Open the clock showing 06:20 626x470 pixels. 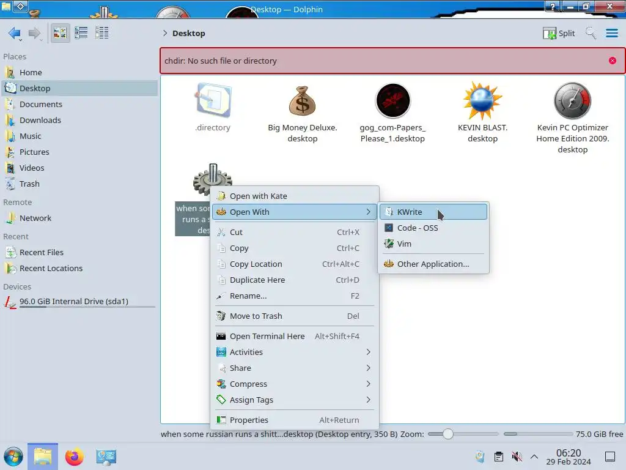pyautogui.click(x=569, y=457)
